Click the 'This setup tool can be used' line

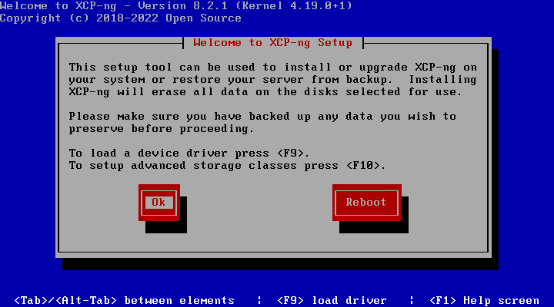(272, 67)
